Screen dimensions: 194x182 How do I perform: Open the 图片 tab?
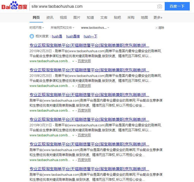pyautogui.click(x=77, y=17)
